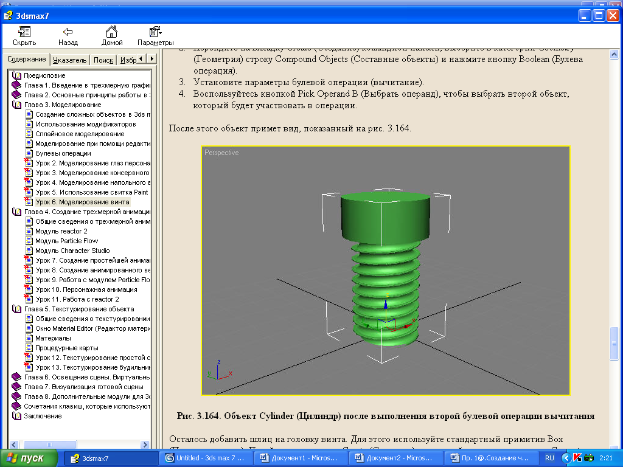Open the Поиск tab
Viewport: 623px width, 467px height.
[103, 60]
